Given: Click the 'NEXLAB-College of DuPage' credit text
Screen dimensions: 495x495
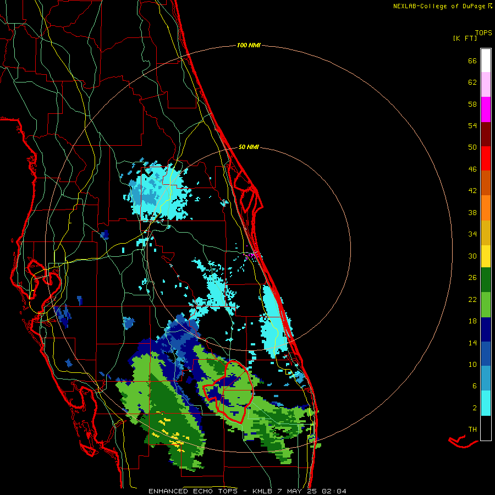Looking at the screenshot, I should coord(440,6).
